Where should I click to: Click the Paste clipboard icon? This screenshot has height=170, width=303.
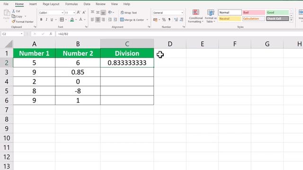click(x=7, y=13)
